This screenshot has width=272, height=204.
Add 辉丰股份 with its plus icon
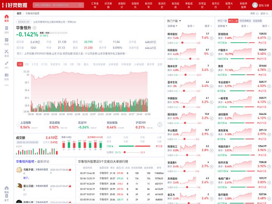(212, 38)
